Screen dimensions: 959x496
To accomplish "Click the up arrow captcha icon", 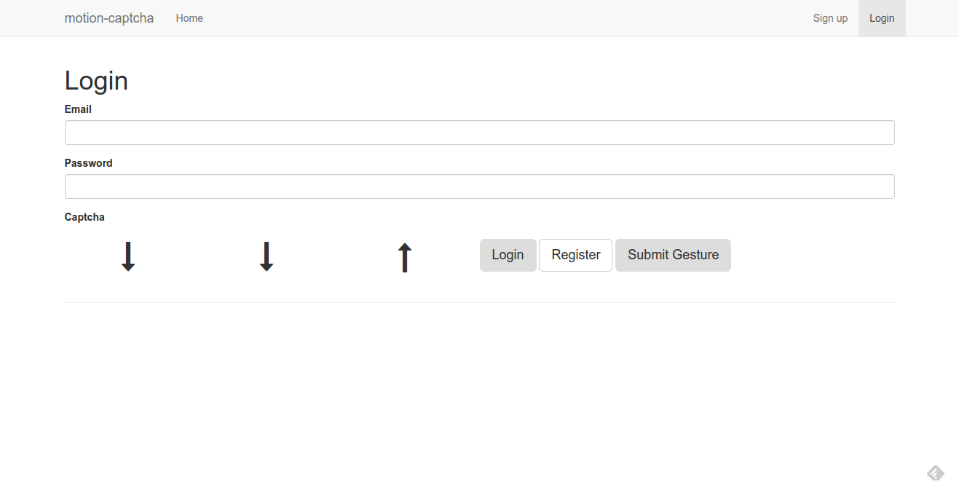I will [x=405, y=258].
